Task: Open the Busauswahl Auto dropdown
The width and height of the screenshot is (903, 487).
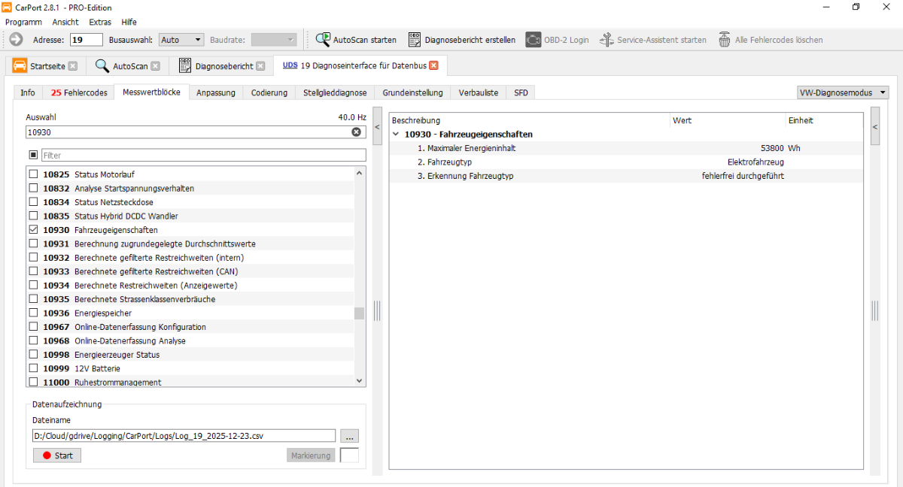Action: (x=181, y=39)
